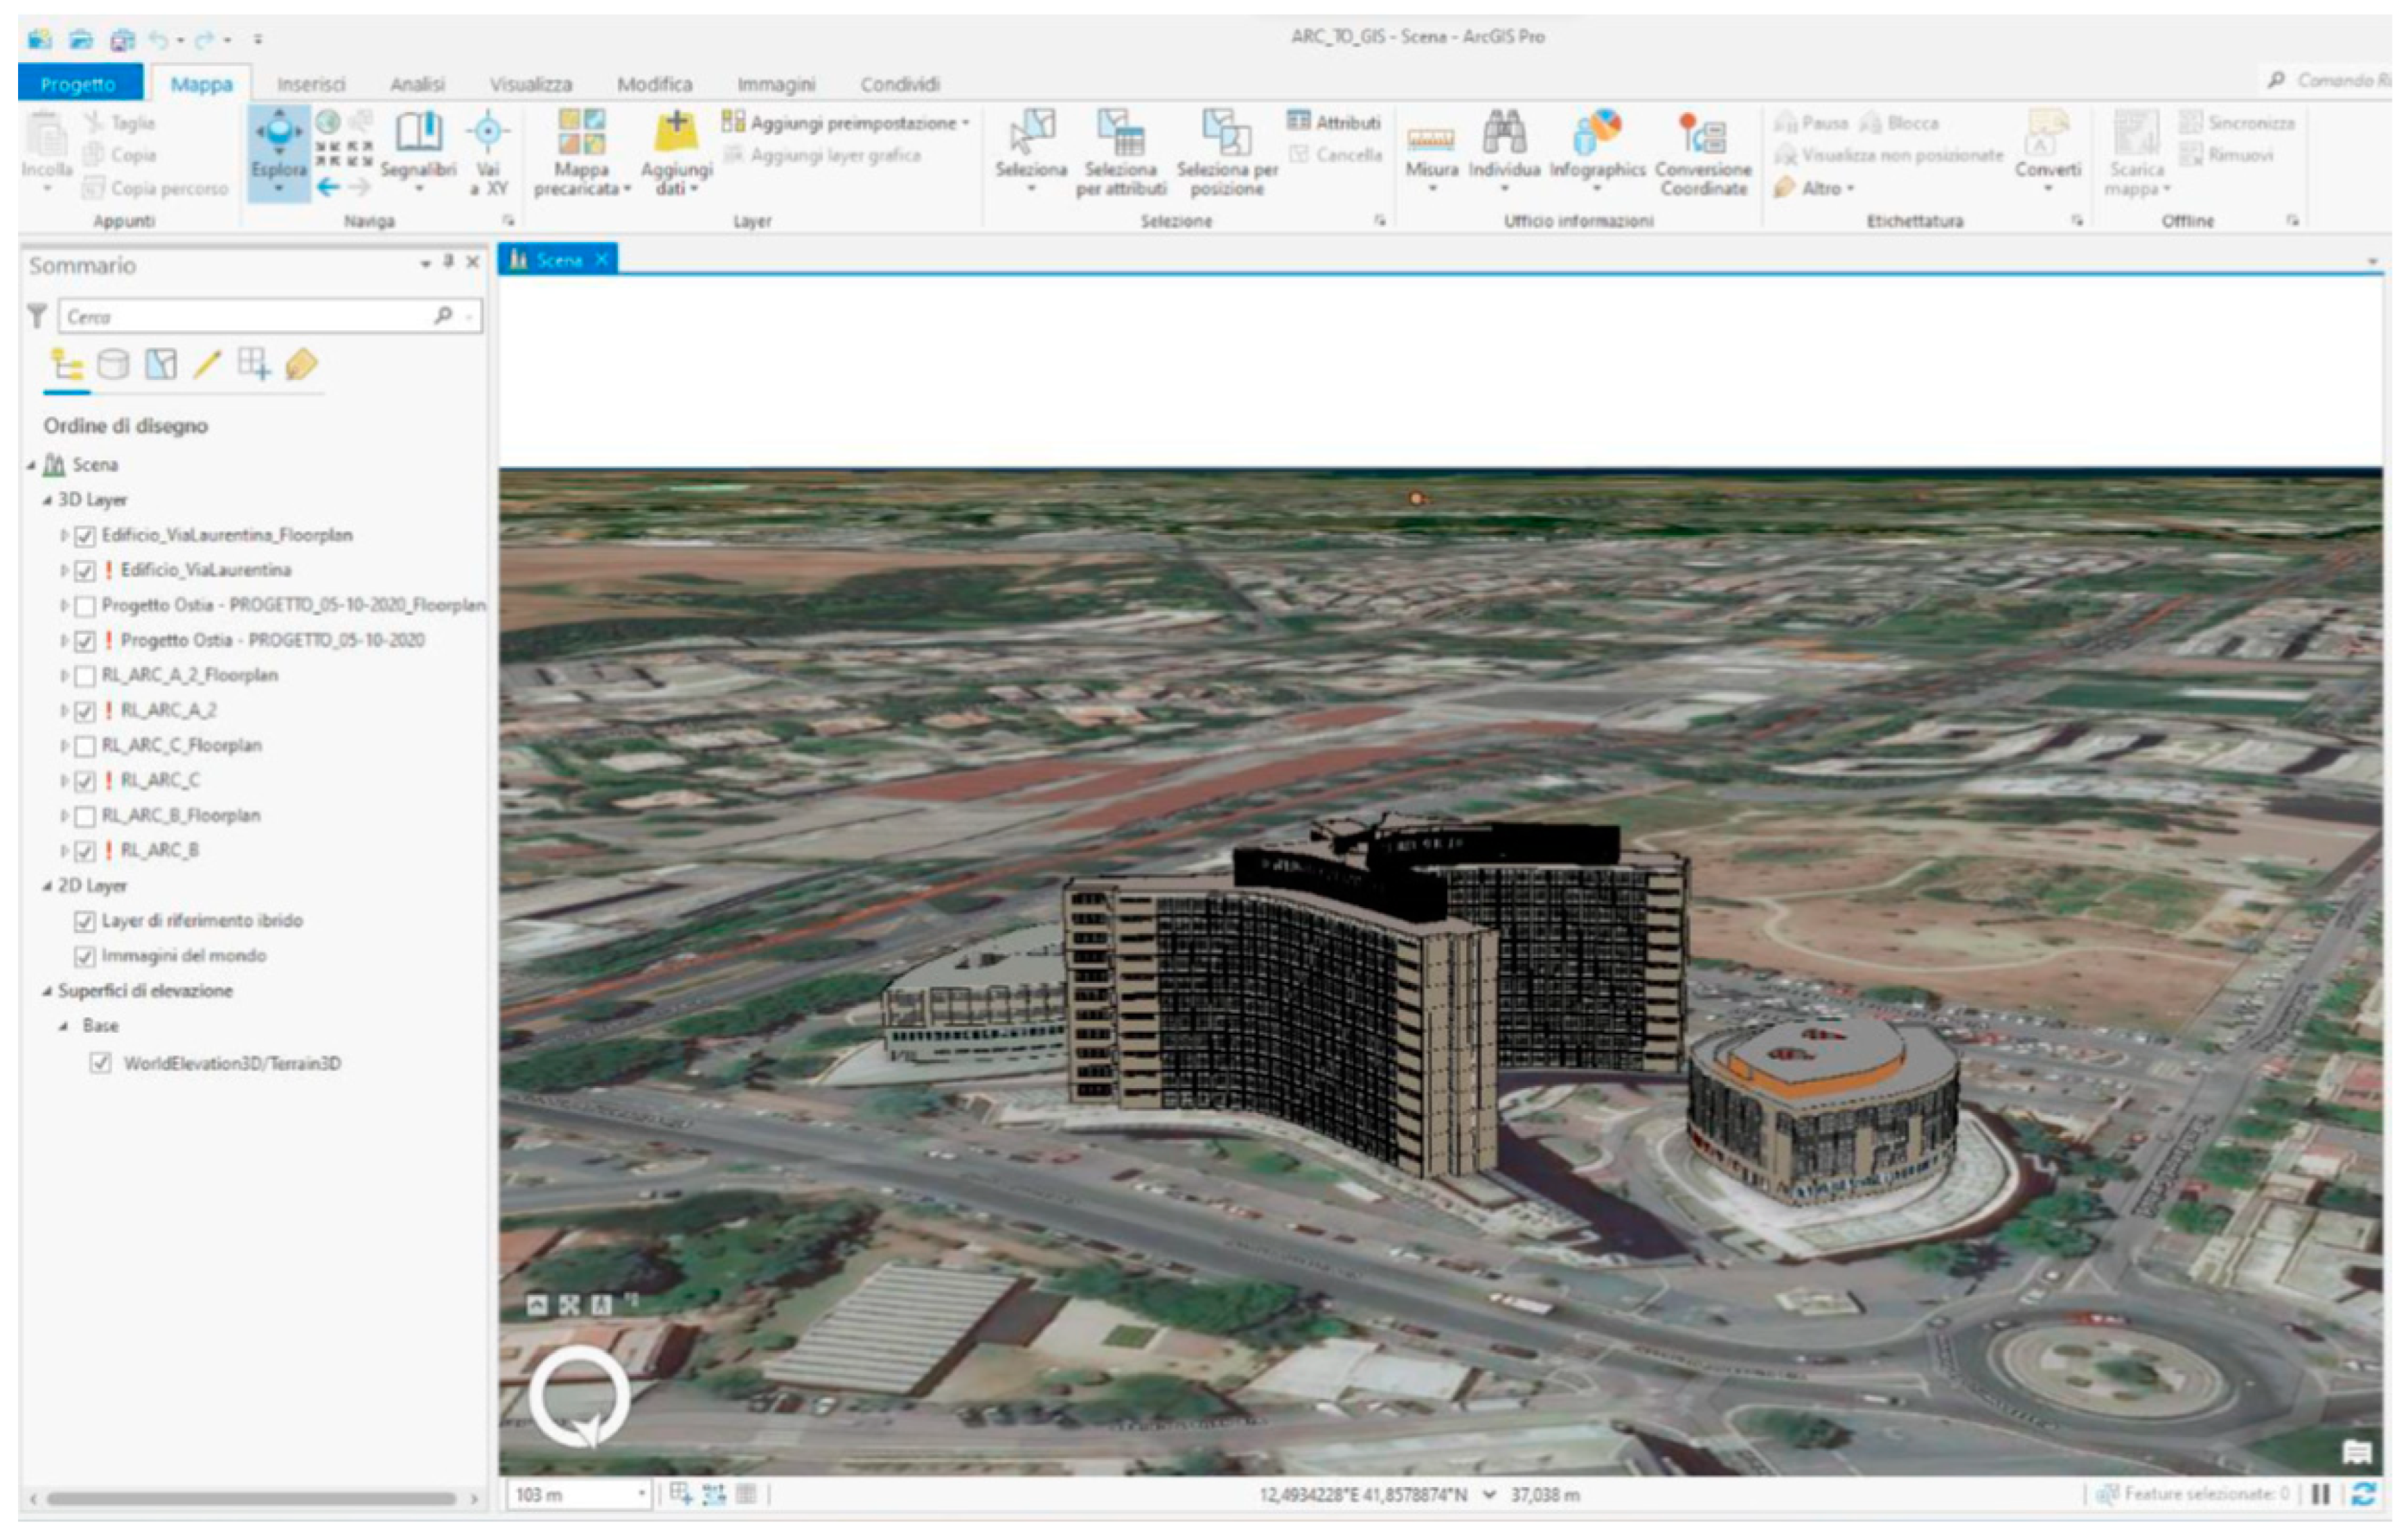The height and width of the screenshot is (1536, 2408).
Task: Switch to the Inserisci ribbon tab
Action: click(x=311, y=84)
